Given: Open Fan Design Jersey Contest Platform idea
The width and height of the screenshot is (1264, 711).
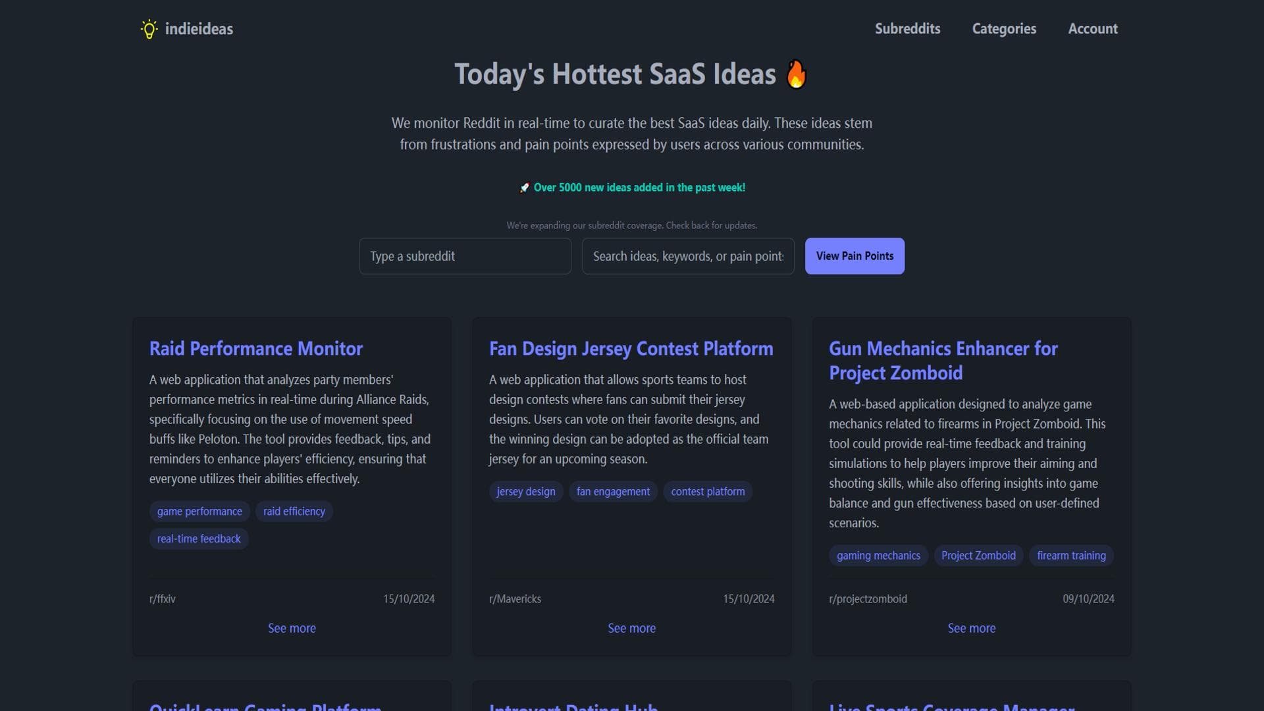Looking at the screenshot, I should tap(631, 348).
